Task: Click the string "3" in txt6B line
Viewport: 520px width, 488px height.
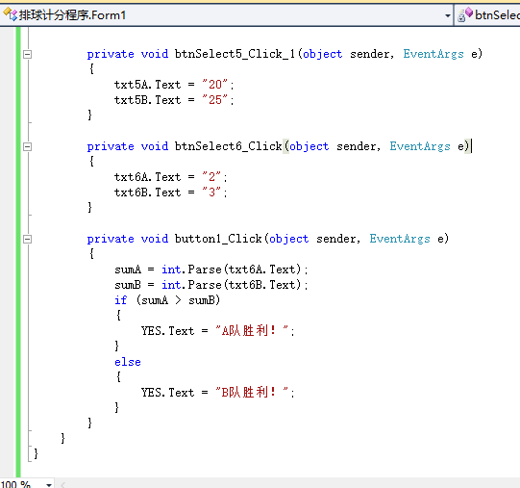Action: (211, 192)
